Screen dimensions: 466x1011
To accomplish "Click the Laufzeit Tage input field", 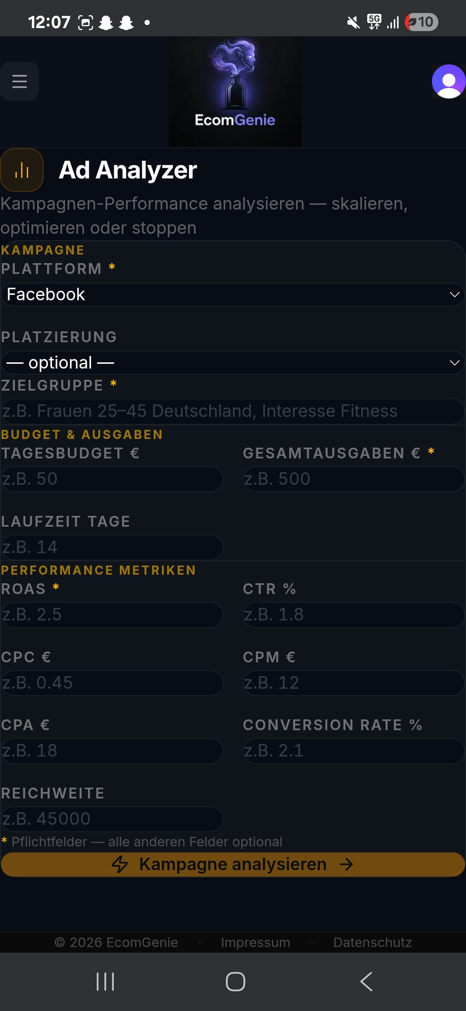I will pyautogui.click(x=112, y=547).
